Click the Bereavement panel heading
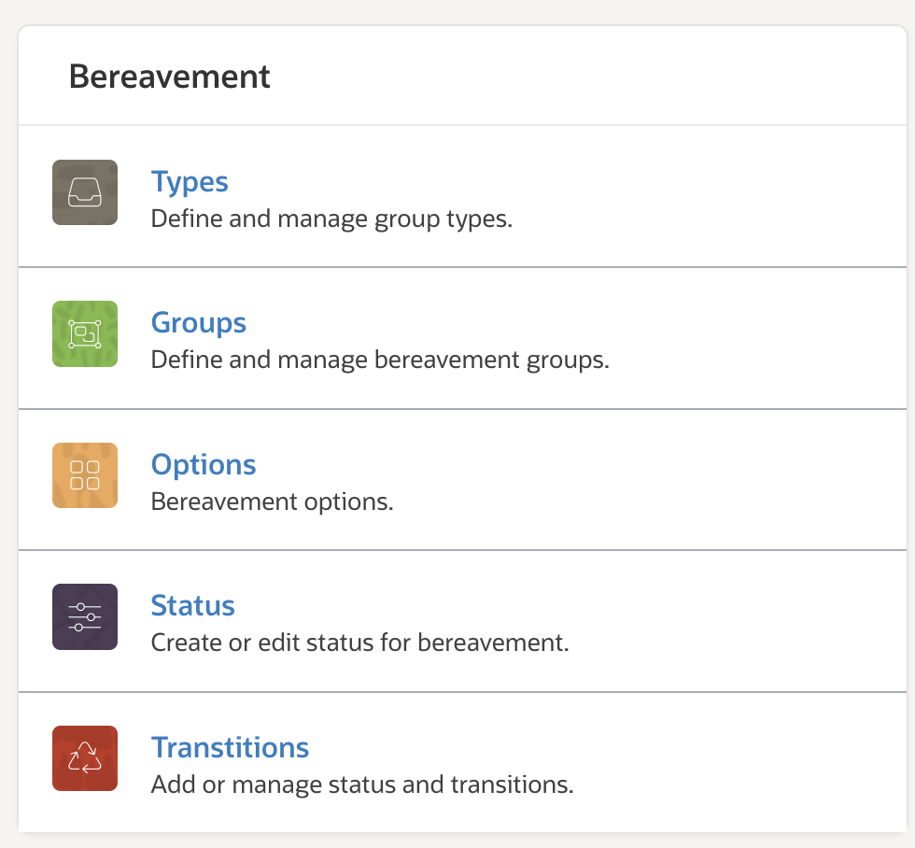This screenshot has height=848, width=915. pyautogui.click(x=170, y=77)
